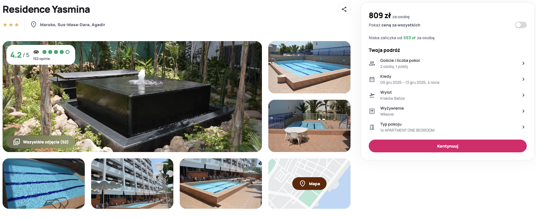
Task: Expand the Goście i liczba pokoi chevron
Action: (523, 63)
